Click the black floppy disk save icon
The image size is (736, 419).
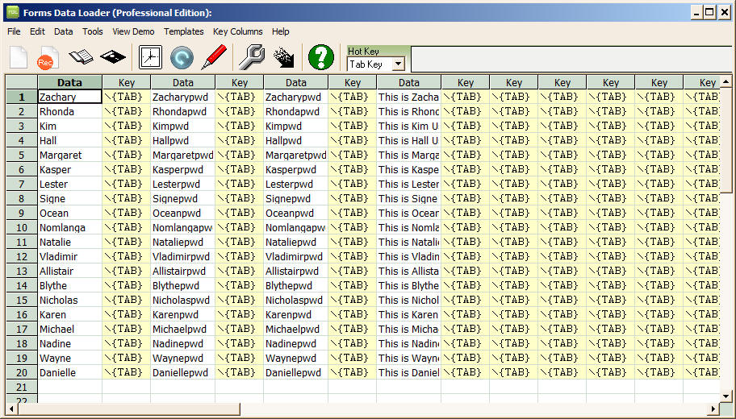pyautogui.click(x=113, y=57)
